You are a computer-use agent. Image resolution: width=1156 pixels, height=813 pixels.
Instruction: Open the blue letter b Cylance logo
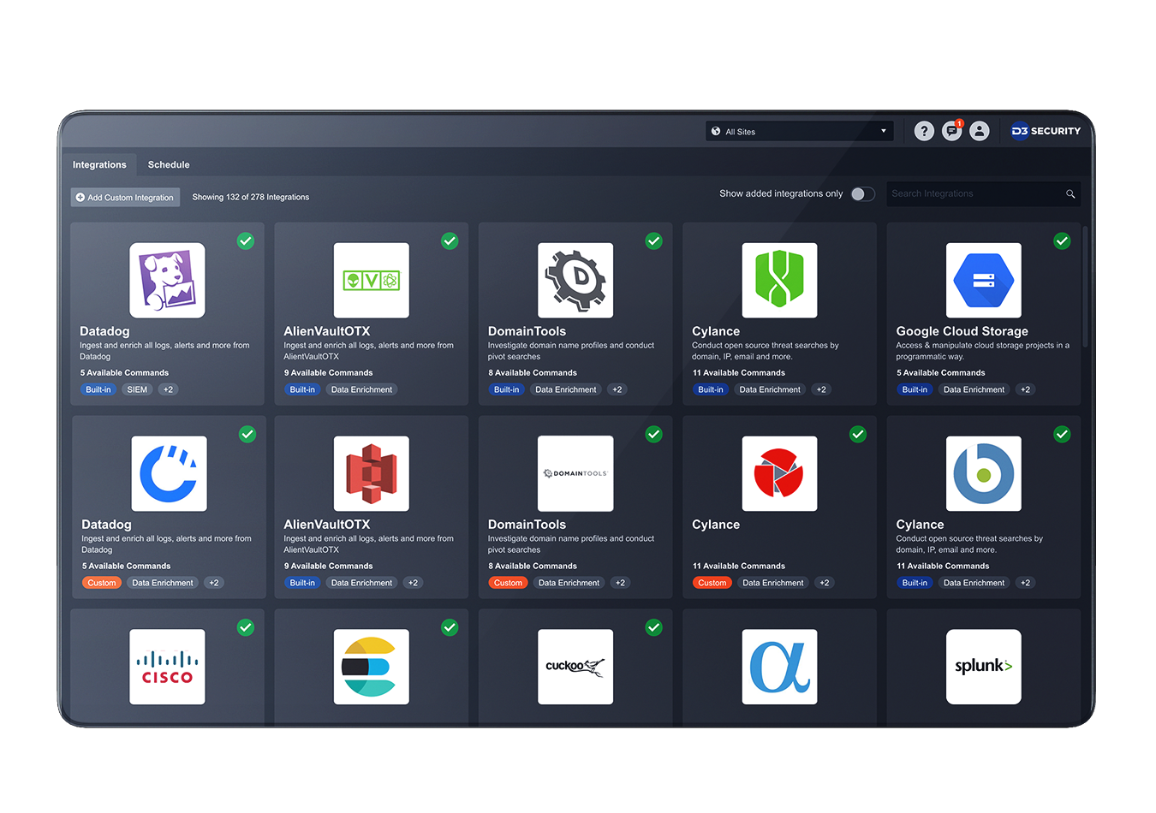pos(984,473)
